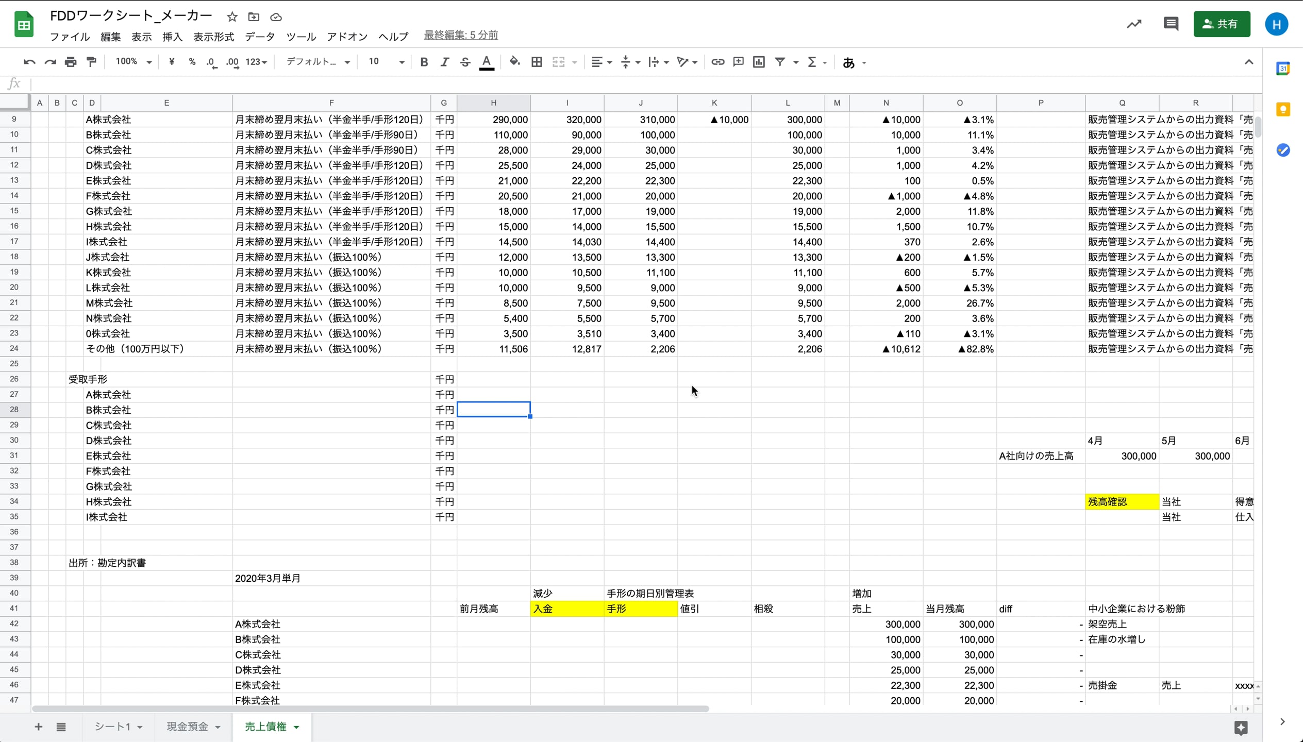
Task: Open the 最終編集: 5 分前 link
Action: [x=461, y=35]
